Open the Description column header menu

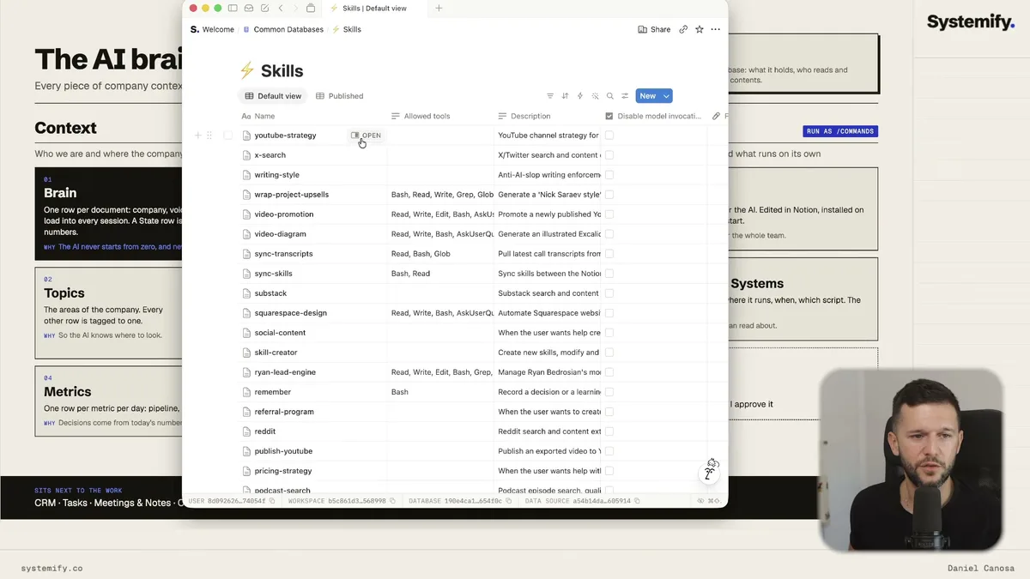point(547,116)
